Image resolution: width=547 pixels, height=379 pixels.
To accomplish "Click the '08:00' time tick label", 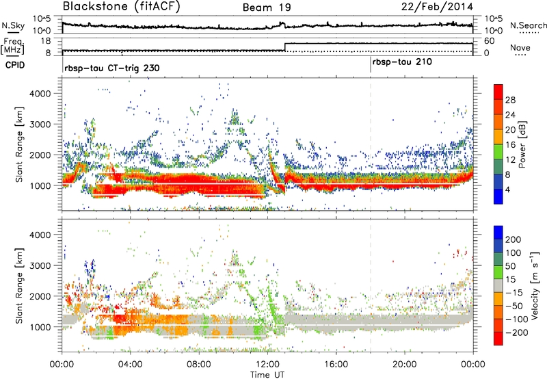I will pos(199,365).
